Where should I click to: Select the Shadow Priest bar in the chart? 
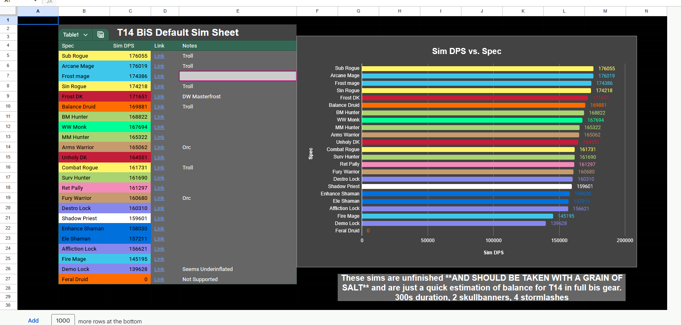point(467,186)
